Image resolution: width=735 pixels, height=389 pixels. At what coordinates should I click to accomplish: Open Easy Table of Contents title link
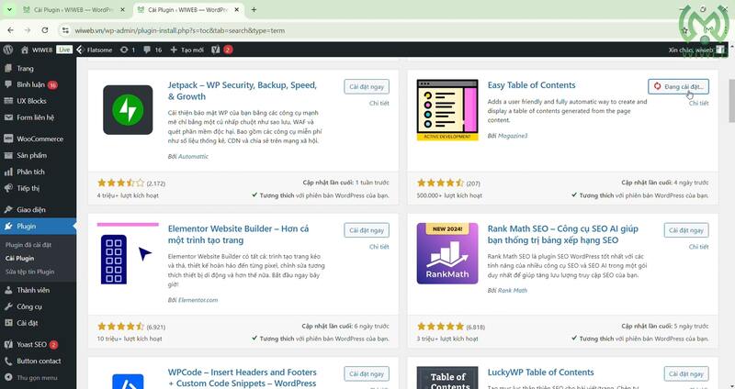(x=531, y=85)
